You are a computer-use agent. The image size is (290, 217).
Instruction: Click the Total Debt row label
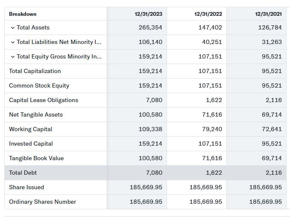[x=23, y=173]
